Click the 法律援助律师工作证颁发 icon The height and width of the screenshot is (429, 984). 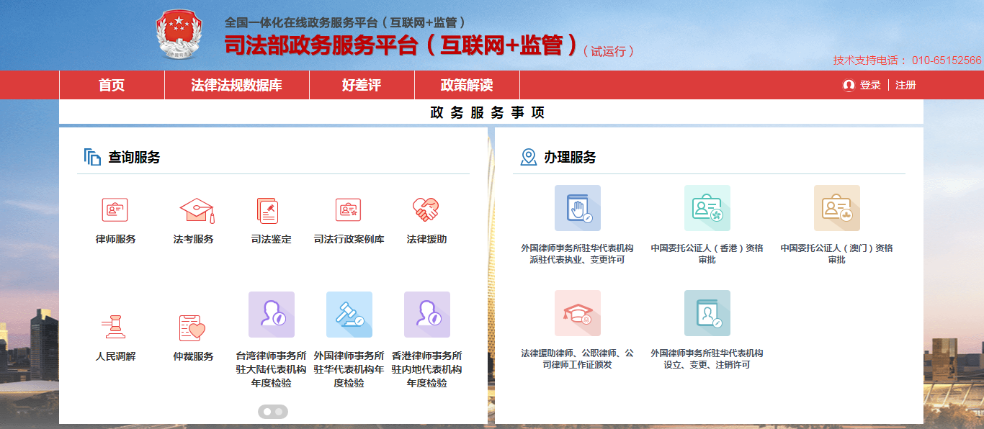coord(577,314)
